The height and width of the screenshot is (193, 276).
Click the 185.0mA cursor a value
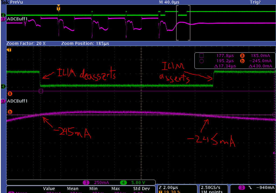point(260,56)
